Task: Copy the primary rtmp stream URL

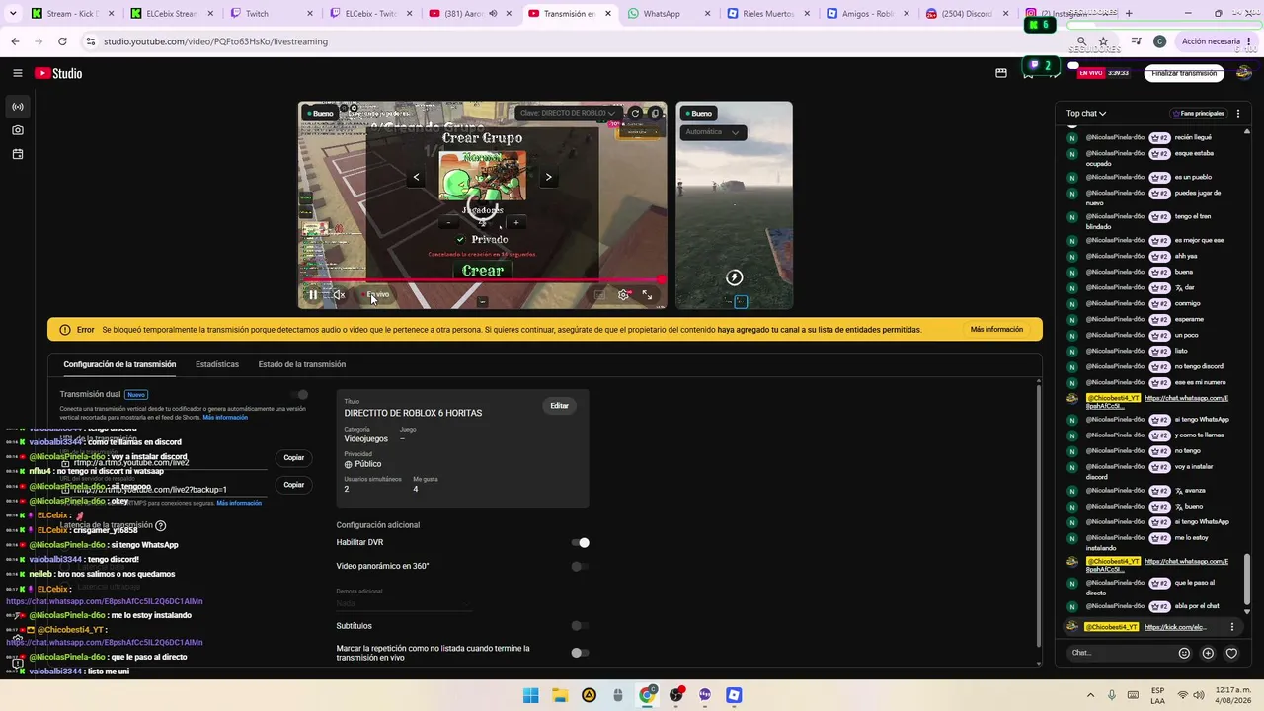Action: [294, 457]
